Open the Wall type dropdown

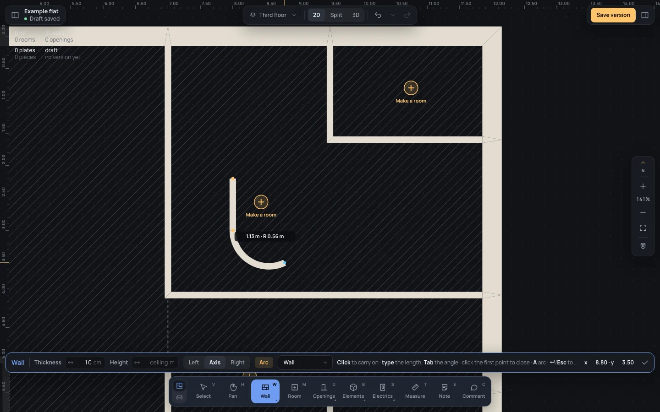pos(305,363)
